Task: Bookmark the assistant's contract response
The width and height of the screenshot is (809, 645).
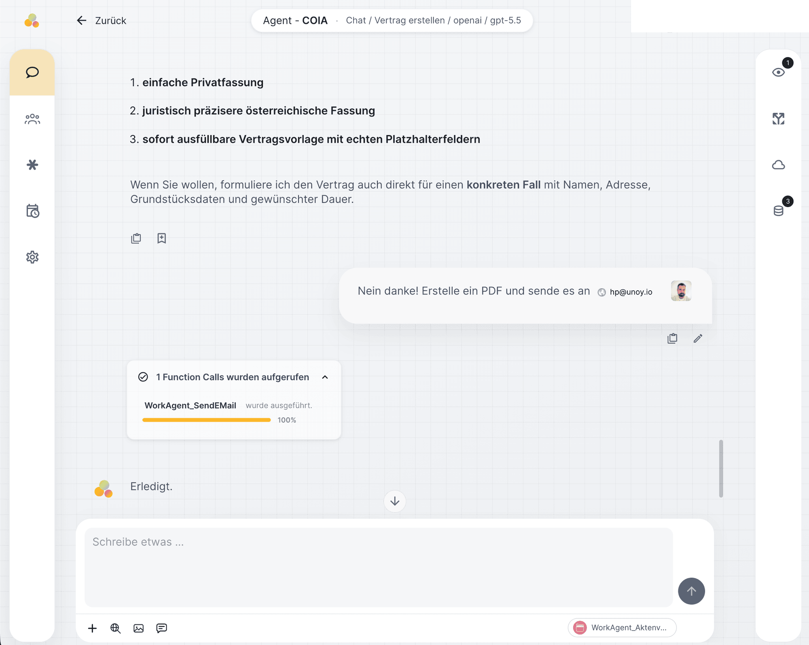Action: (161, 238)
